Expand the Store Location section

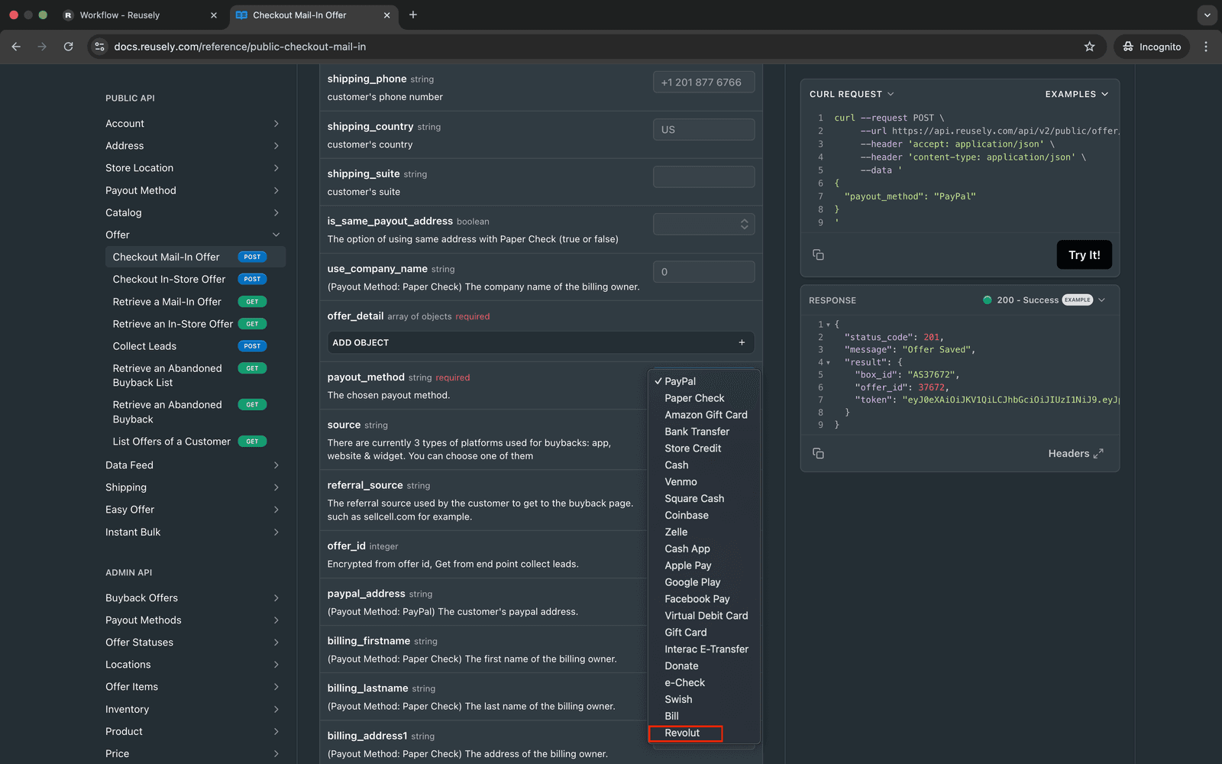pyautogui.click(x=194, y=168)
